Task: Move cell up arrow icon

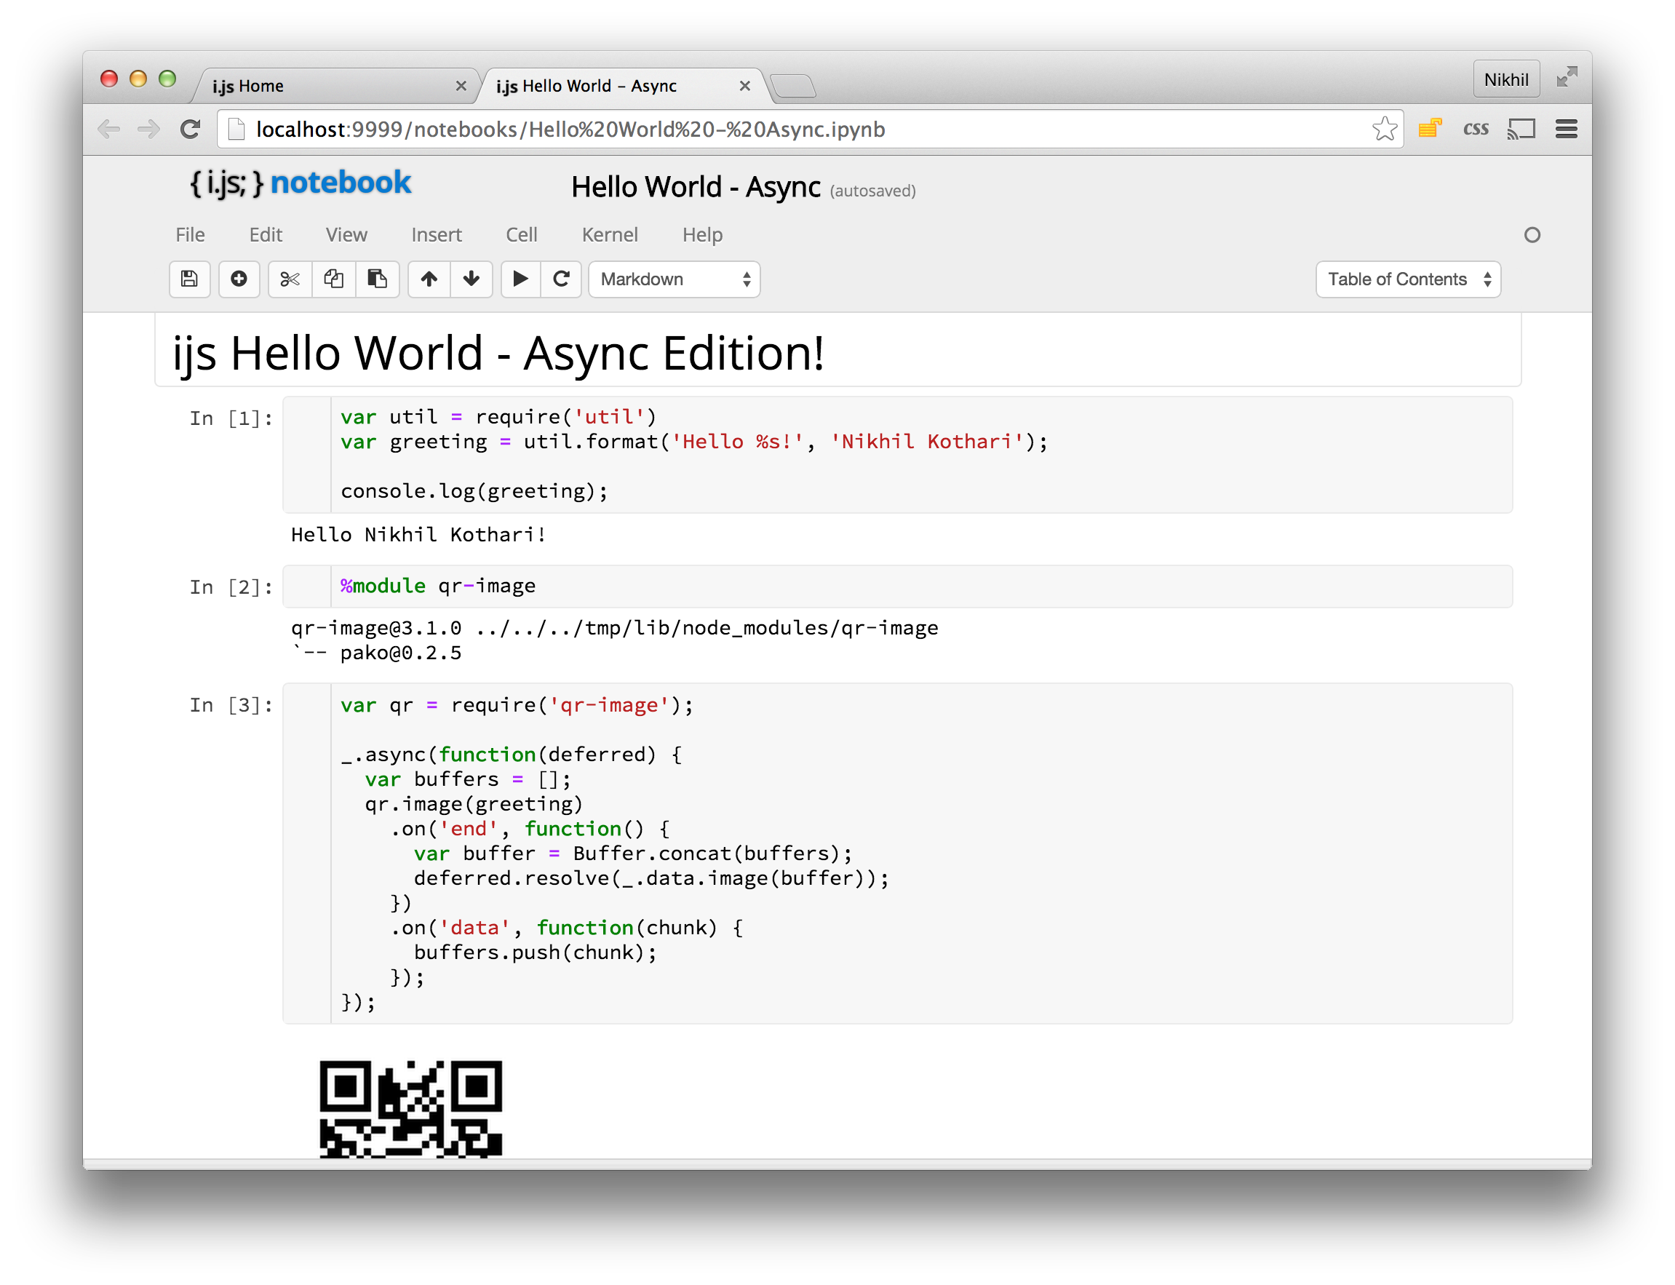Action: coord(429,279)
